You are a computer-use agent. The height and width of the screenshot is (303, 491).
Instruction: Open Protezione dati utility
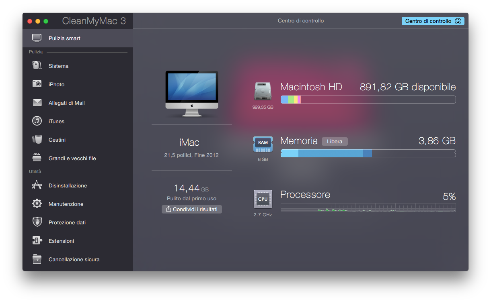point(78,222)
